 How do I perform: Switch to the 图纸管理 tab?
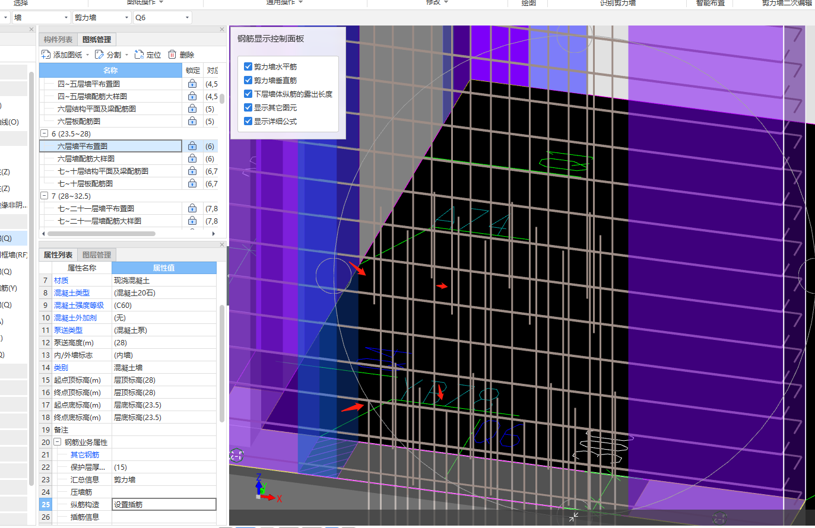[97, 39]
